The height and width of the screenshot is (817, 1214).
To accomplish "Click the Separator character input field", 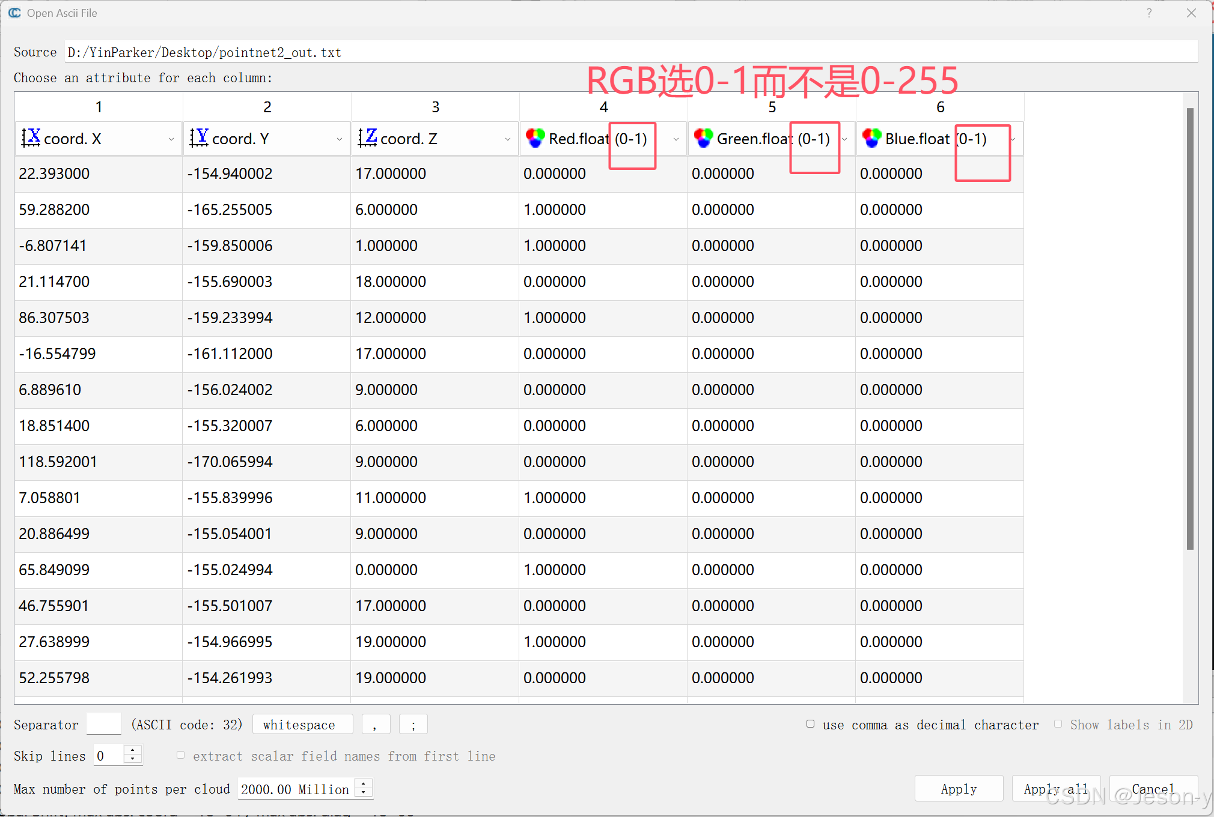I will [x=104, y=724].
